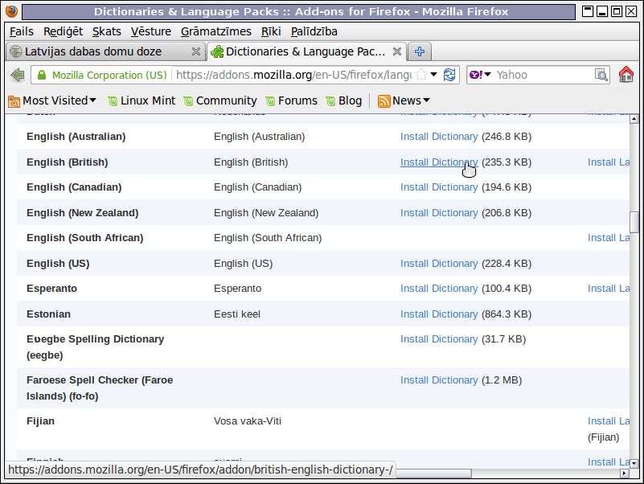The image size is (644, 484).
Task: Click the back arrow navigation button
Action: pos(18,76)
